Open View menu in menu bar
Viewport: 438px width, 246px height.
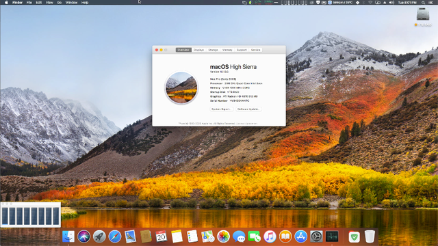coord(49,3)
